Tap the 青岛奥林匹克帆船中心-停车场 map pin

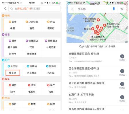(x=98, y=34)
